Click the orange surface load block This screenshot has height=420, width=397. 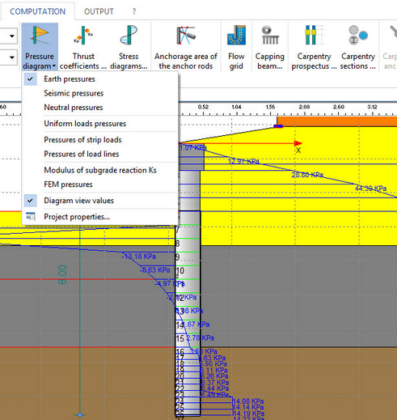337,121
